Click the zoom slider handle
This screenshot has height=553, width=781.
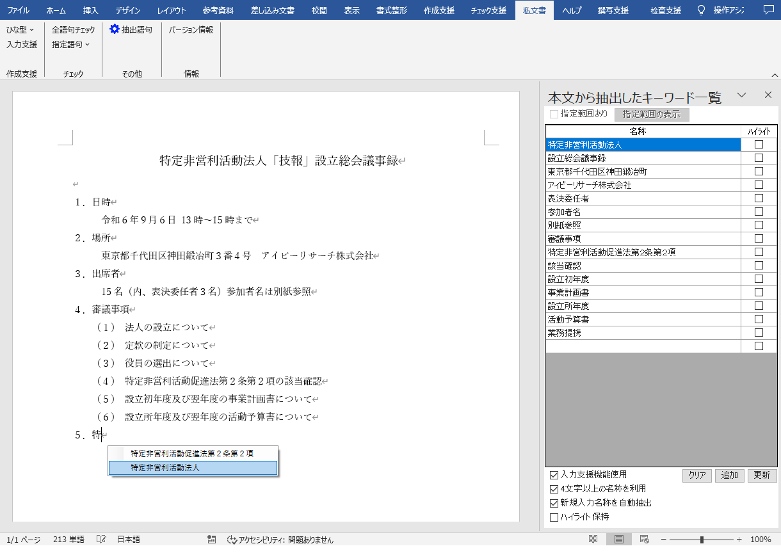pos(702,540)
